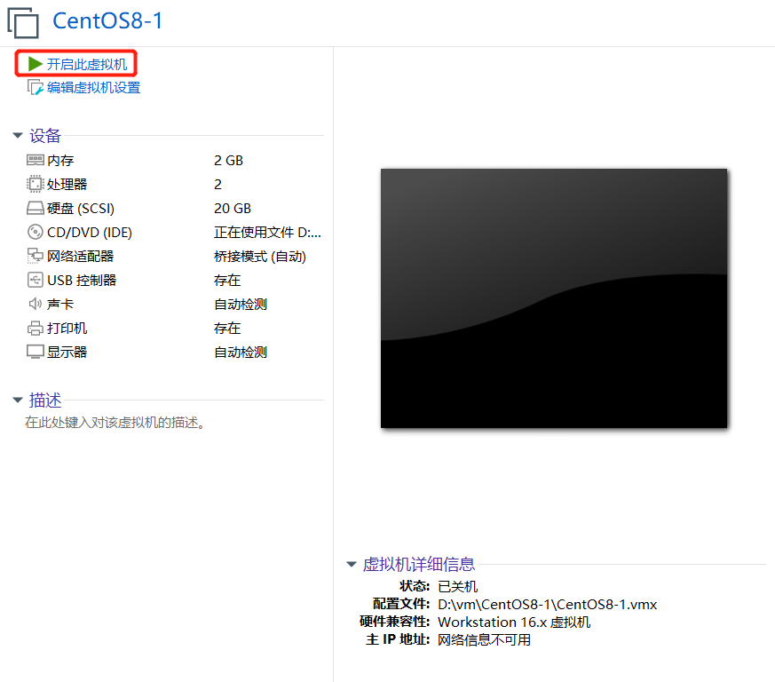
Task: Click the 桥接模式 (自动) network value
Action: coord(260,256)
